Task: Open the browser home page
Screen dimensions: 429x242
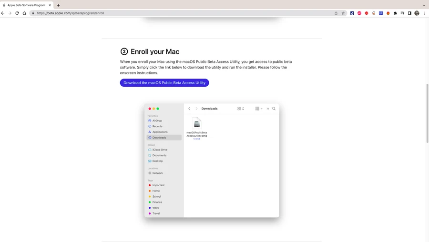Action: [24, 13]
